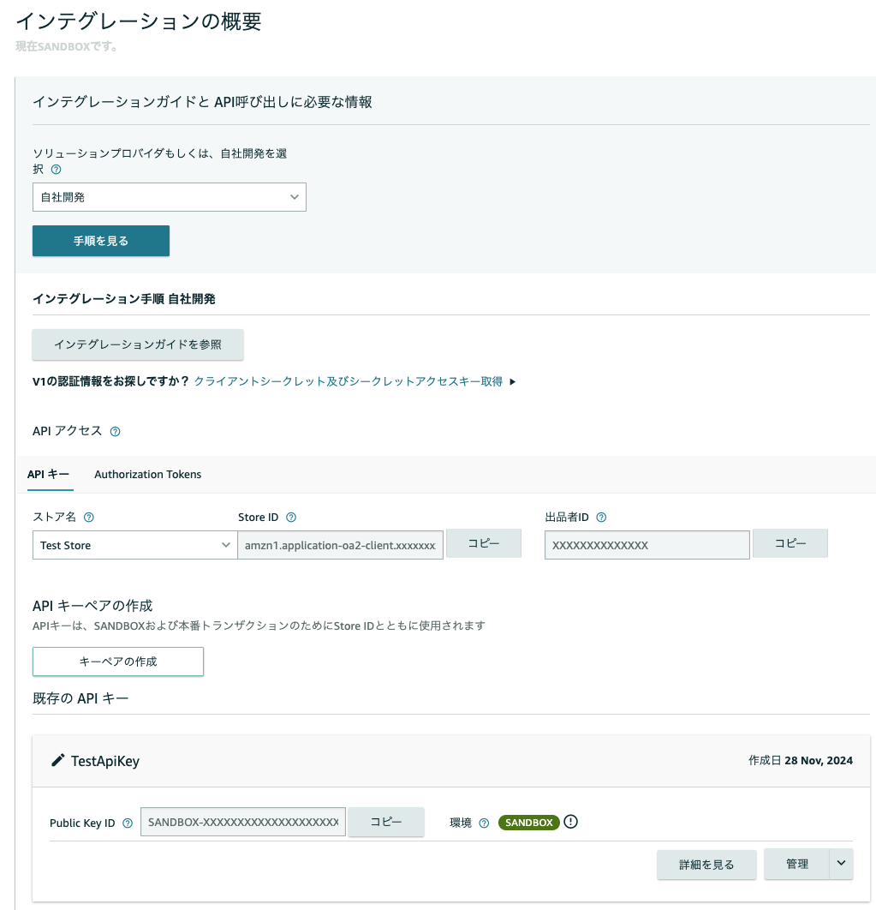The image size is (876, 910).
Task: Open クライアントシークレット及びシークレットアクセスキー取得 link
Action: pyautogui.click(x=348, y=381)
